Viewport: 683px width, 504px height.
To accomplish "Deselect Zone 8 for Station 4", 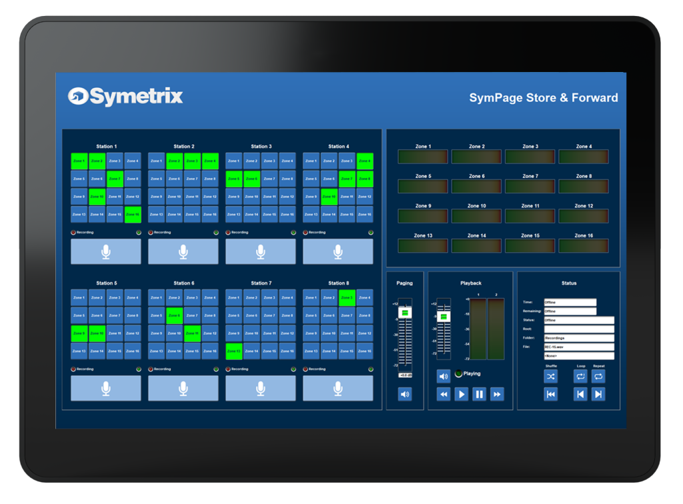I will tap(365, 179).
